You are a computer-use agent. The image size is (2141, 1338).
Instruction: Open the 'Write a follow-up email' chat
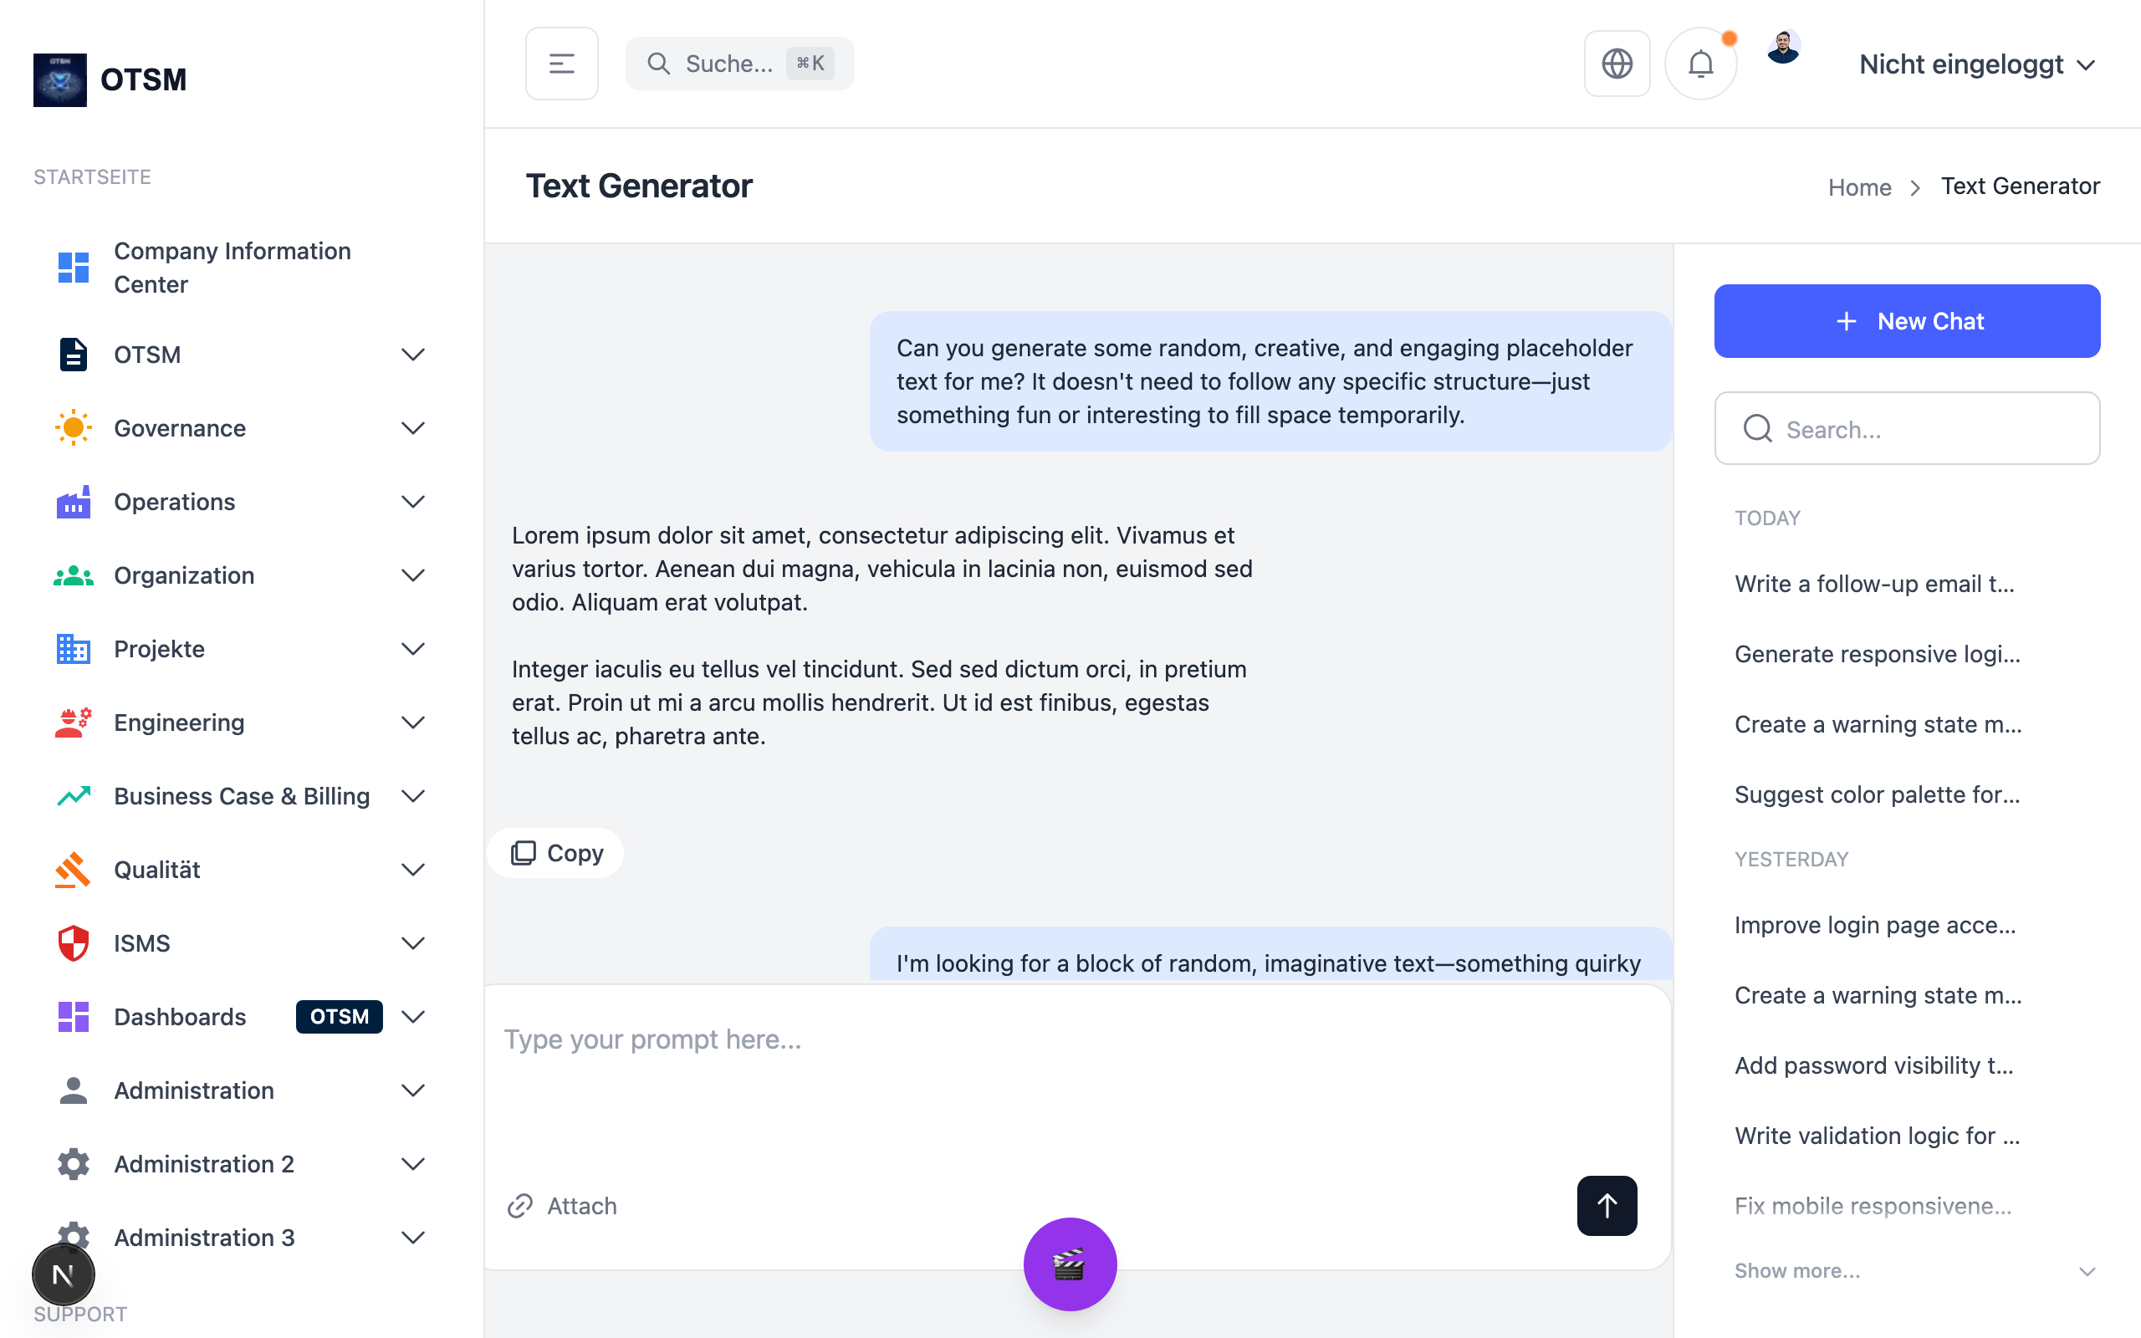tap(1874, 584)
